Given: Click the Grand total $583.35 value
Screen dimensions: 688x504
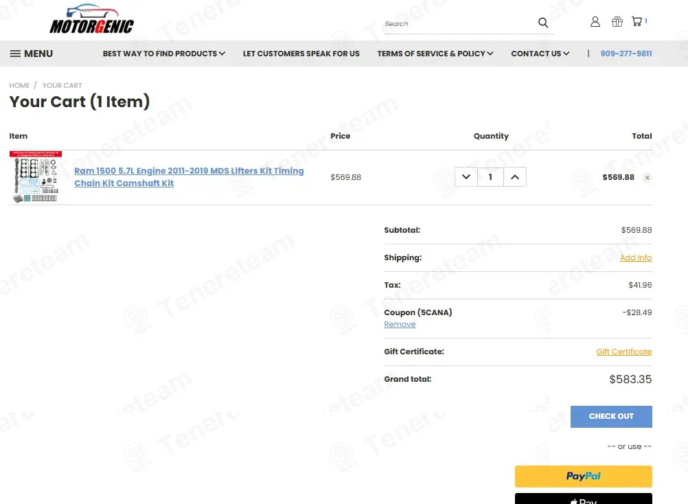Looking at the screenshot, I should tap(630, 379).
